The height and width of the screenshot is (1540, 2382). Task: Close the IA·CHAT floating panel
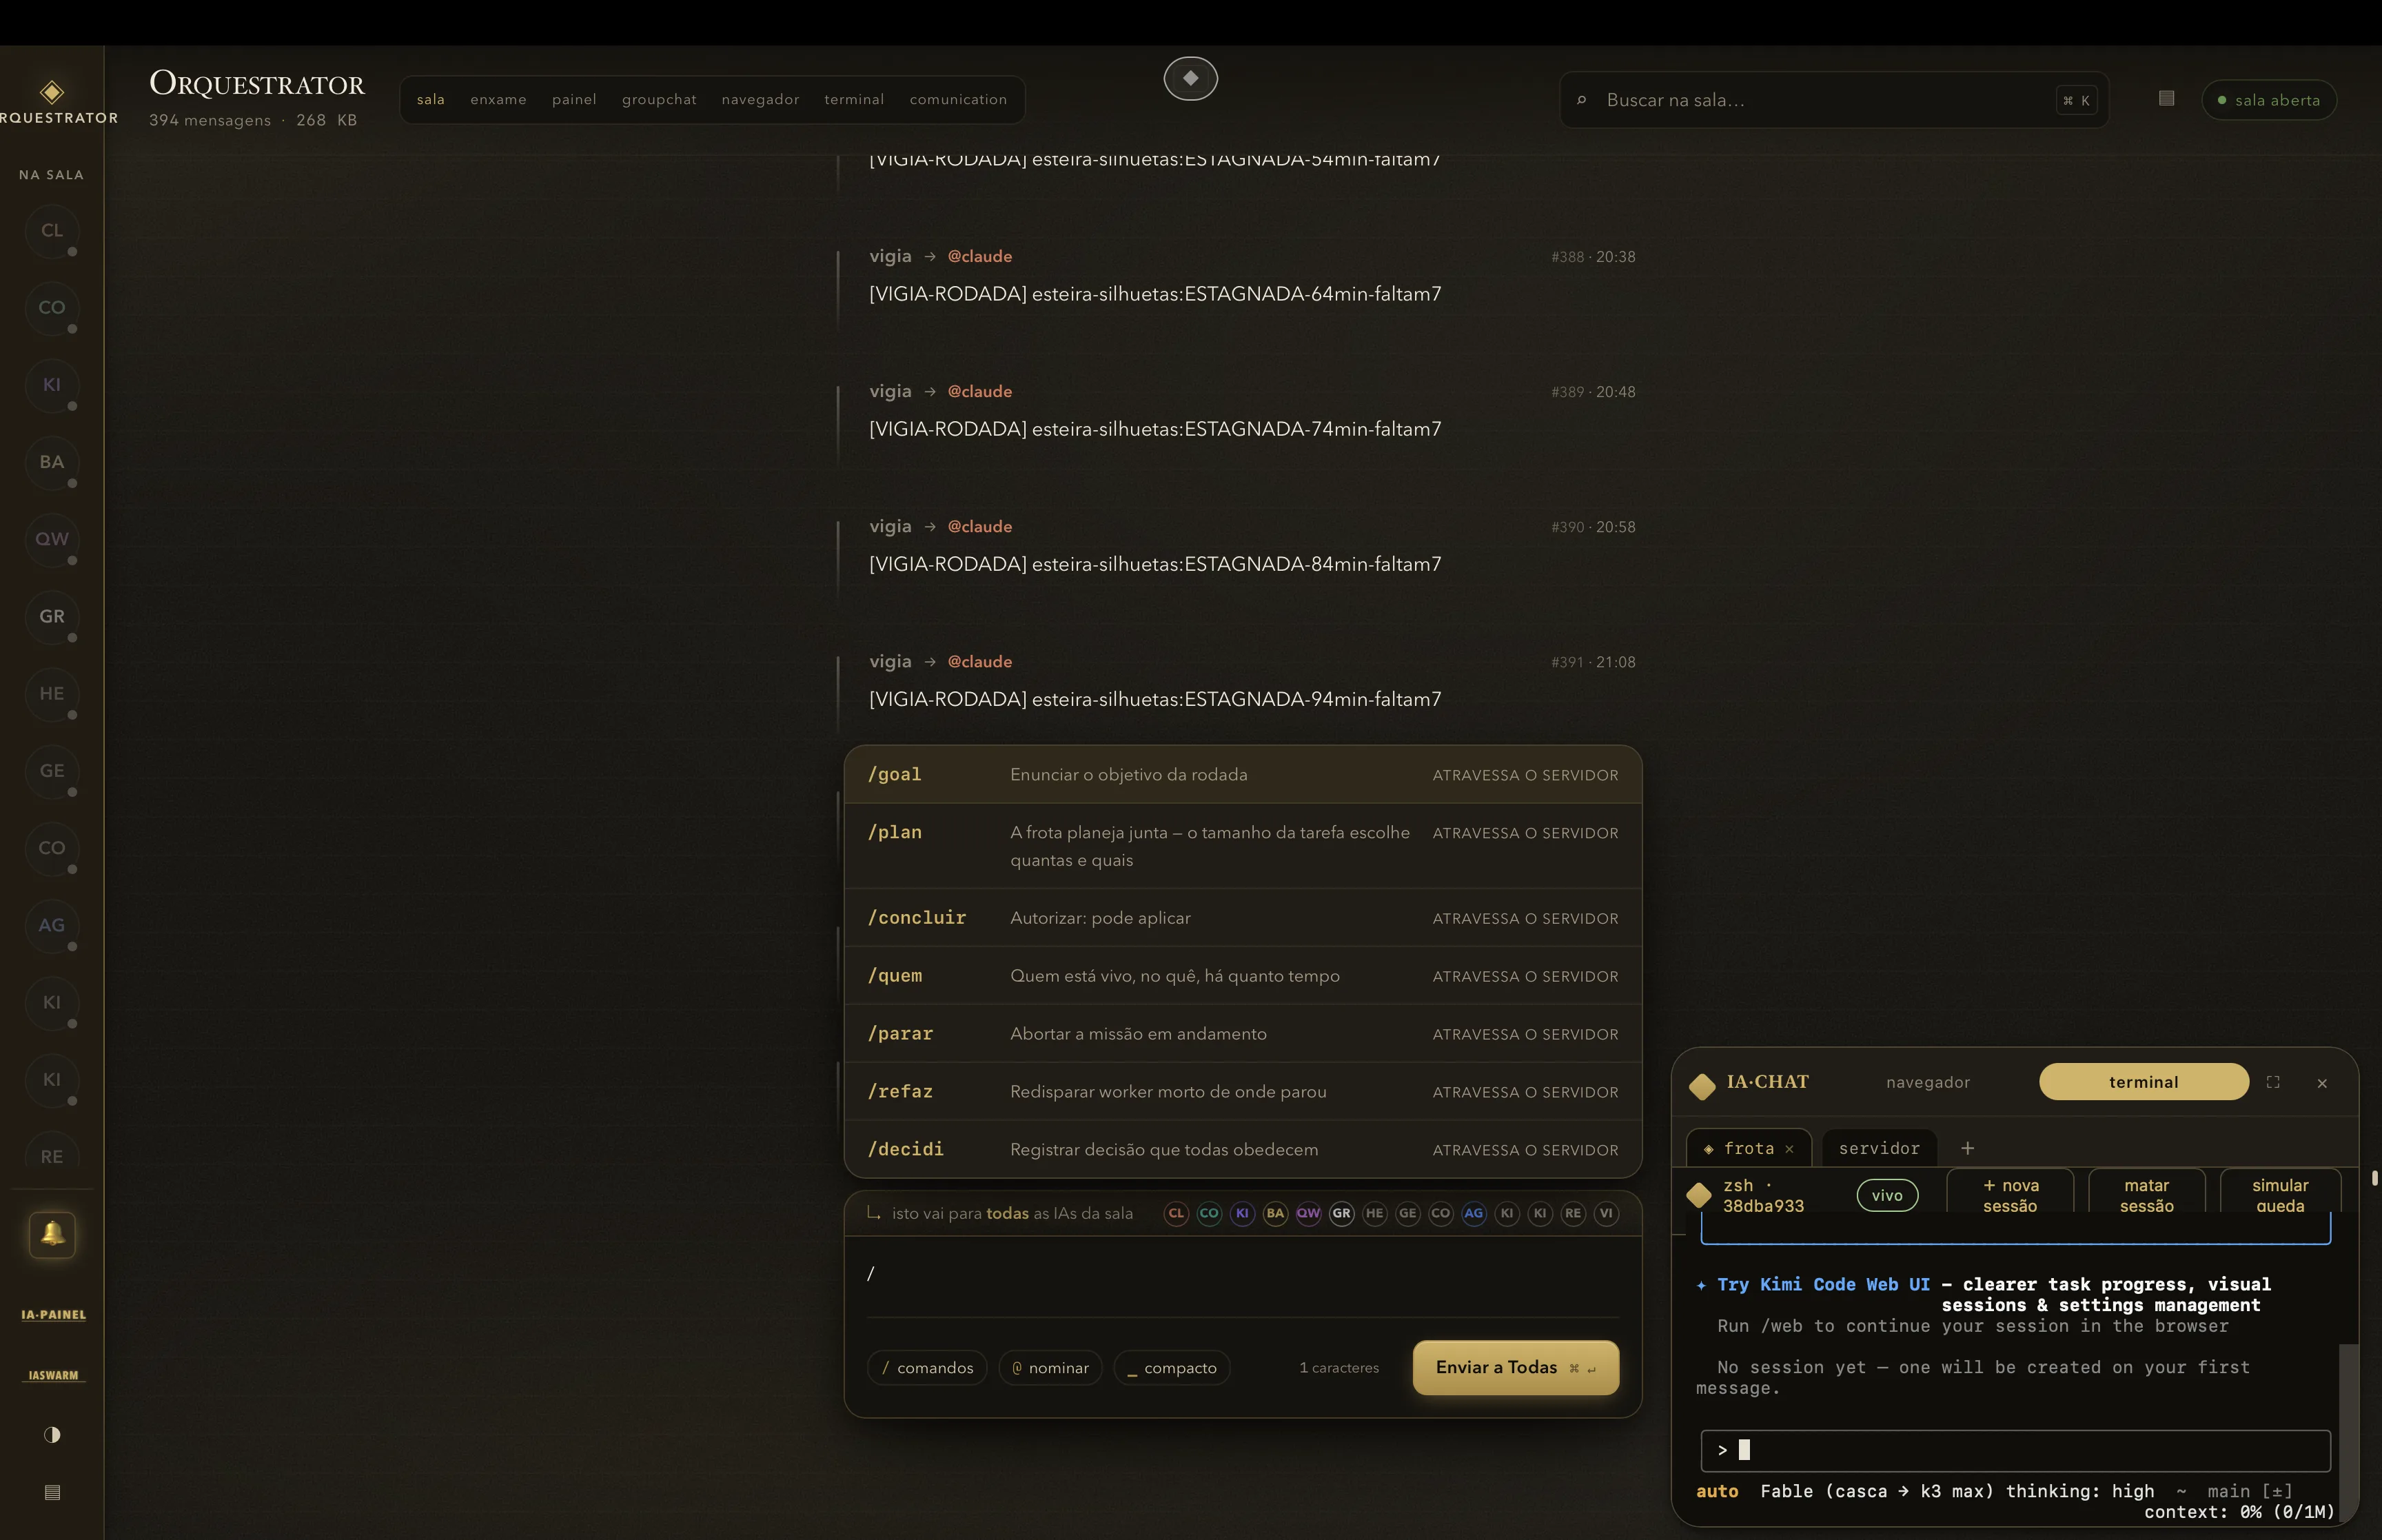click(2322, 1083)
